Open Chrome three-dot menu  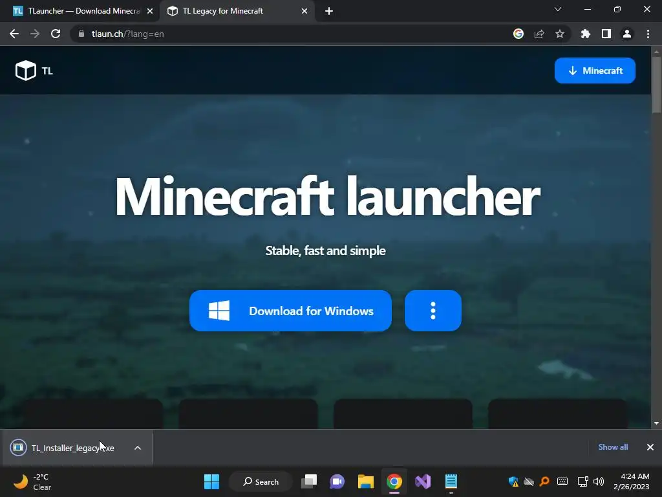[648, 34]
